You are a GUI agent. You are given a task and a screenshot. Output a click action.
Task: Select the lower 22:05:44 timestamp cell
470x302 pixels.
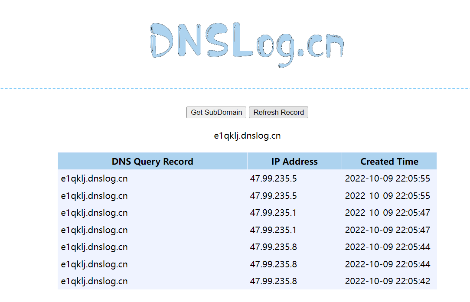(x=388, y=264)
